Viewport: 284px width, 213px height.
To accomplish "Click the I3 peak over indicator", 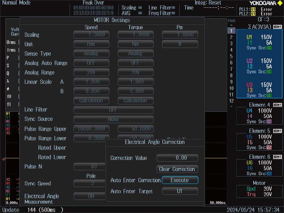I will pyautogui.click(x=87, y=13).
